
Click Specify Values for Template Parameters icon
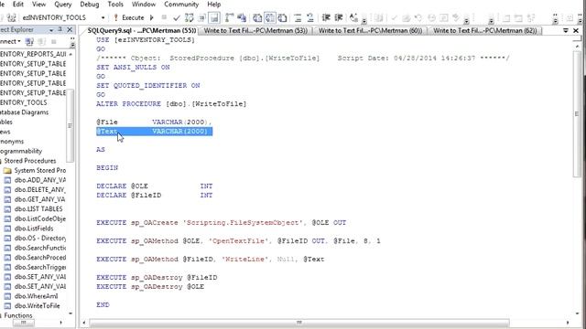[353, 17]
